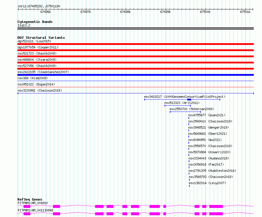Open variant nsv3948521 (Wenger2019)
Image resolution: width=262 pixels, height=217 pixels.
click(208, 127)
